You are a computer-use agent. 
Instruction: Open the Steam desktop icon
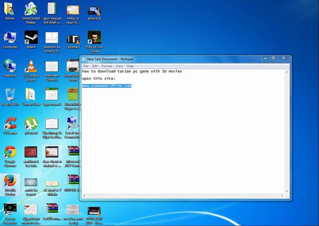31,38
